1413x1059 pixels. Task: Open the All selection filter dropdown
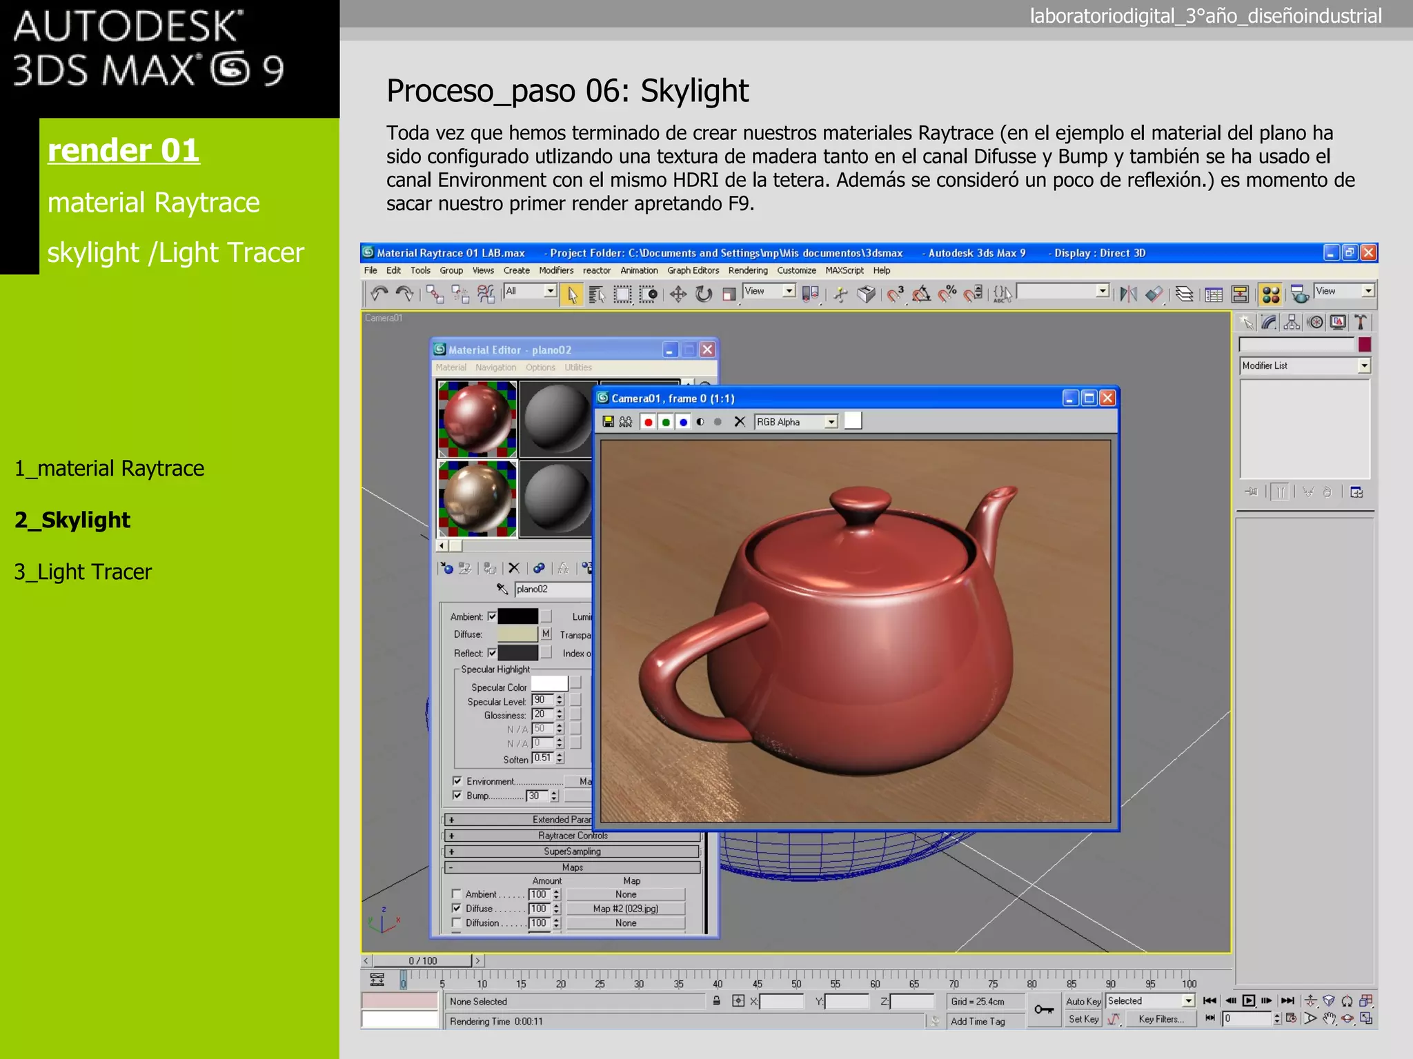530,291
